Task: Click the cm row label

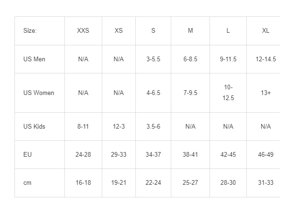Action: 27,183
